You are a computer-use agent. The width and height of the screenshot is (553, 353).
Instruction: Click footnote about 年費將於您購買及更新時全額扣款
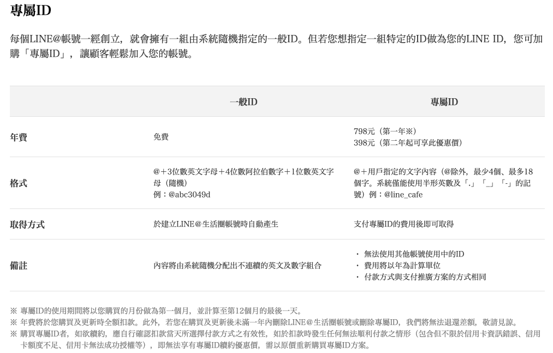tap(265, 322)
